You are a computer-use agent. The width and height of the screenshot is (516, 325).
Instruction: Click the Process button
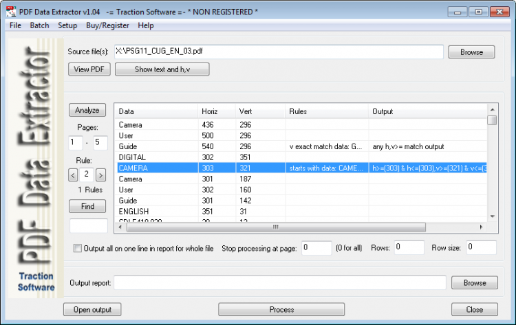tap(281, 310)
